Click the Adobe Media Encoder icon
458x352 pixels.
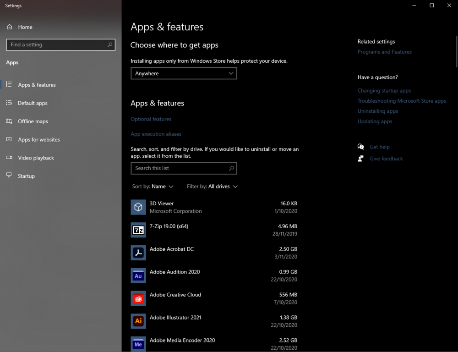(138, 344)
